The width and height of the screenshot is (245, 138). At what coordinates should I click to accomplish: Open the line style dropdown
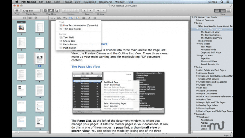click(84, 18)
